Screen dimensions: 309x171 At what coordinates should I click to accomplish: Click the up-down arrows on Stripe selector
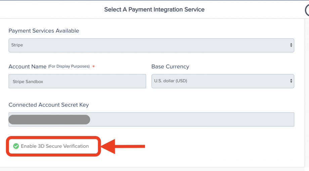coord(291,45)
